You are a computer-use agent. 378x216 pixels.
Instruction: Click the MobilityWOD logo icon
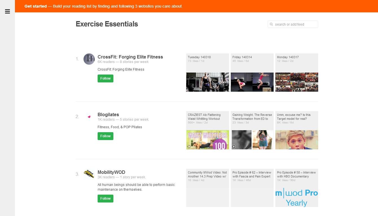[x=89, y=174]
